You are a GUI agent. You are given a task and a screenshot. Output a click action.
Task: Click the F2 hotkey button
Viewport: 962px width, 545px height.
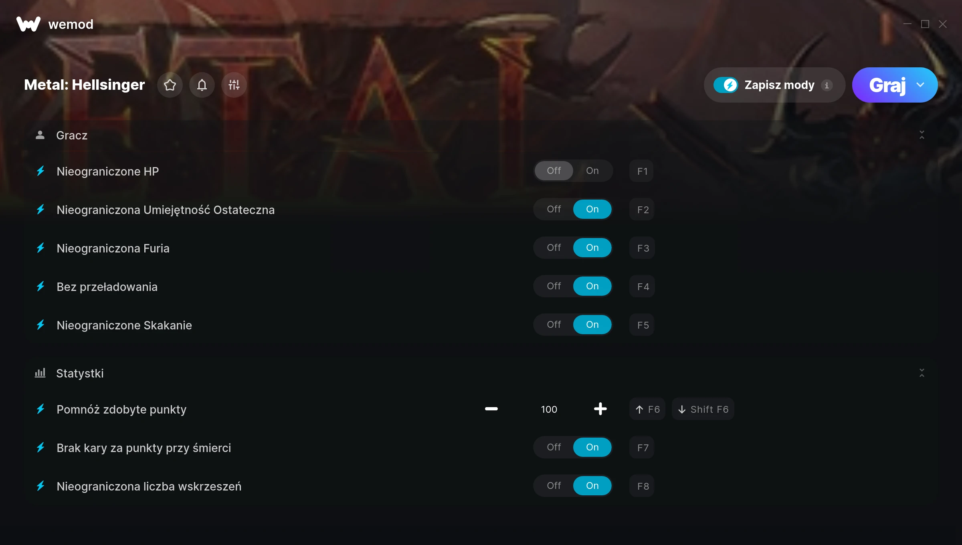(x=642, y=210)
